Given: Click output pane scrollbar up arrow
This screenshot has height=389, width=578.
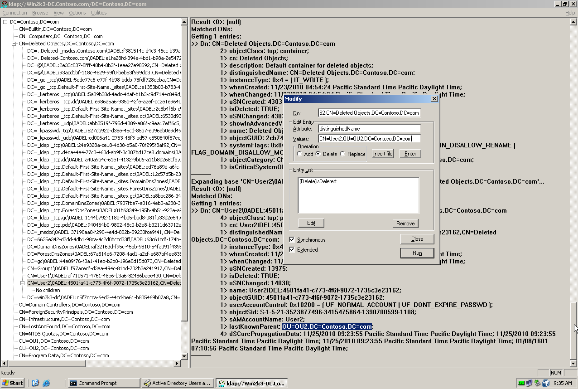Looking at the screenshot, I should [x=573, y=22].
